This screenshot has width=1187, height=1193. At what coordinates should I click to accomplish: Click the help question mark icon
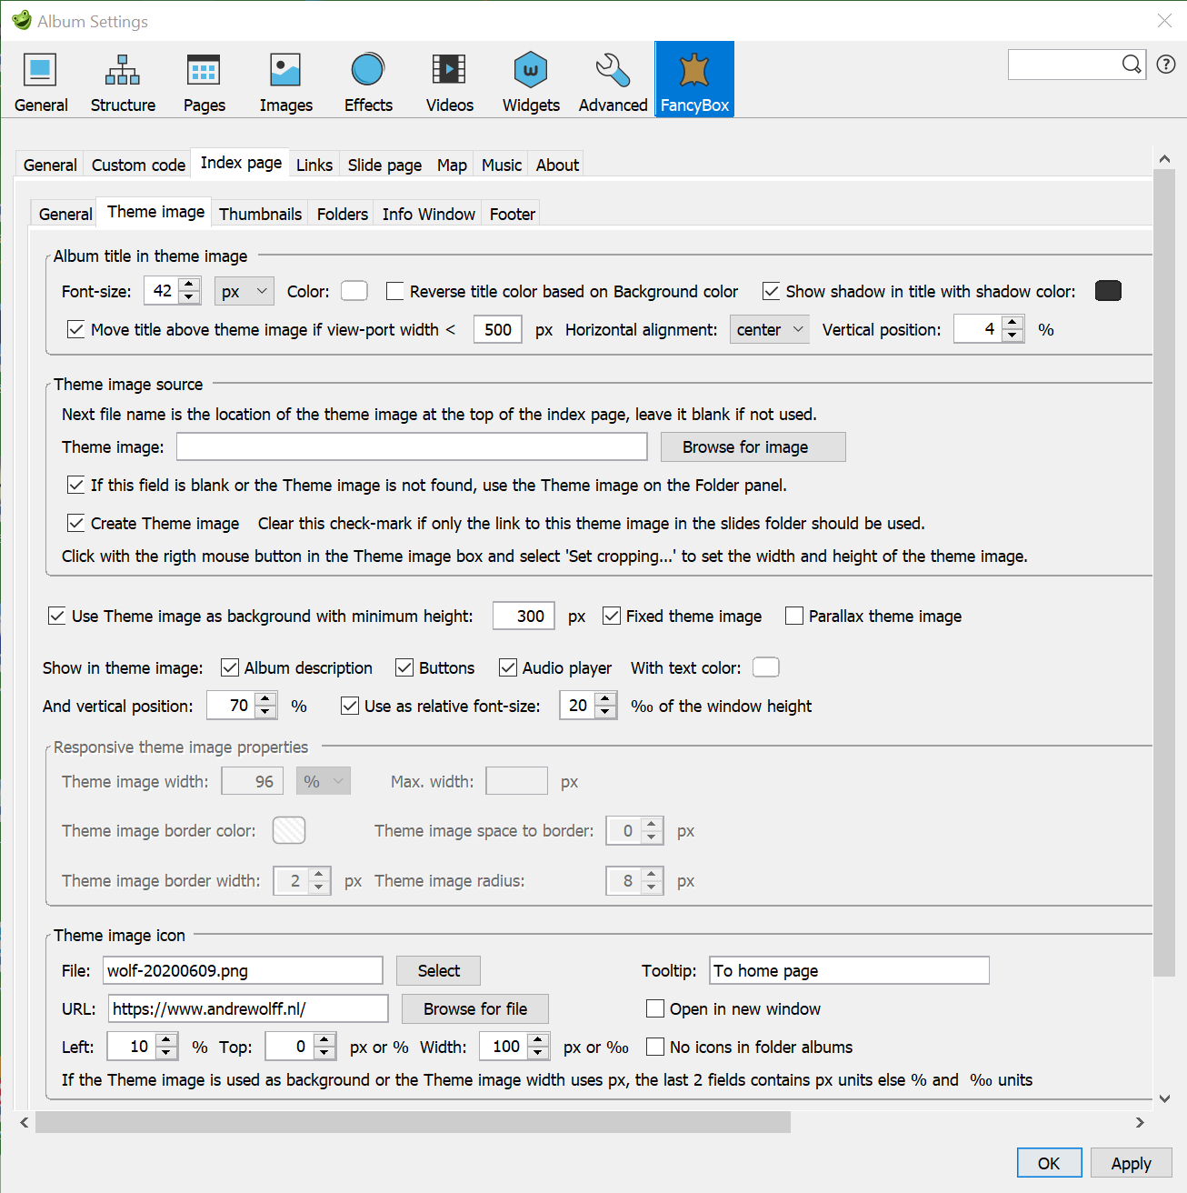1166,65
